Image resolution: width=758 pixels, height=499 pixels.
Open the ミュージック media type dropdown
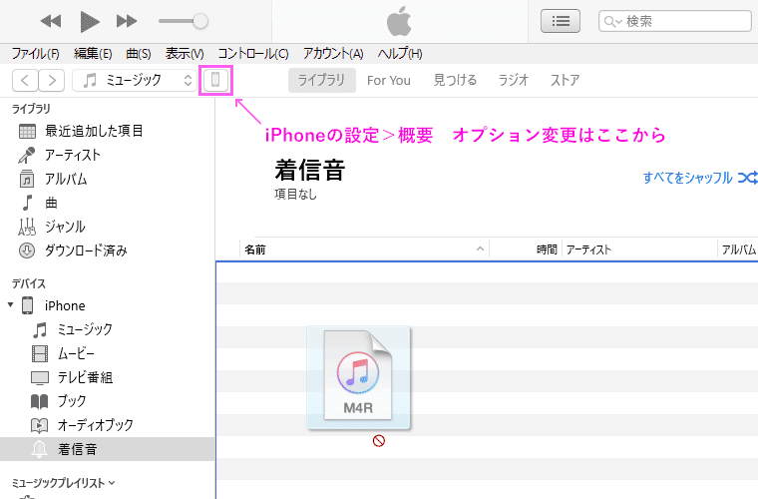pos(136,80)
